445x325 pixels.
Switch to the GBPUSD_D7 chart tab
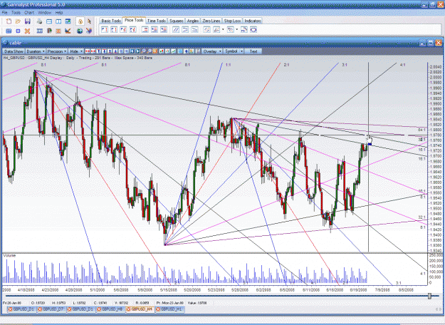(x=52, y=309)
